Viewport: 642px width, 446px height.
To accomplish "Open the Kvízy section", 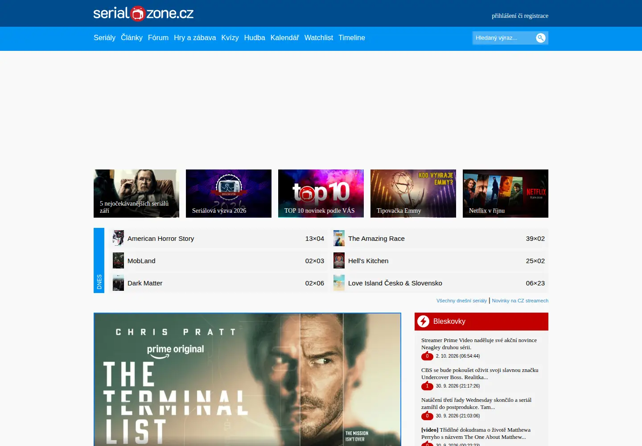I will (x=230, y=38).
